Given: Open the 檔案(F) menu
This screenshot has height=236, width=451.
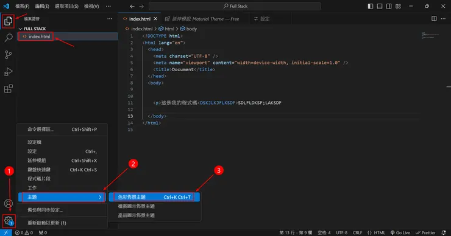Looking at the screenshot, I should [x=22, y=6].
